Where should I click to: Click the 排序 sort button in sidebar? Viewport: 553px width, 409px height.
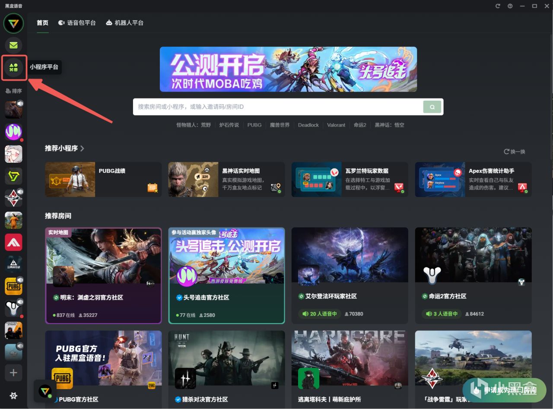[13, 91]
